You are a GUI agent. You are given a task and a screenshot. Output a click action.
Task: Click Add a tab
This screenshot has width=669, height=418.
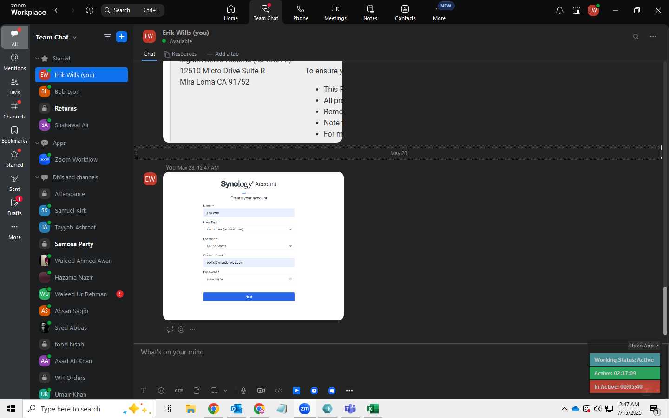click(223, 54)
